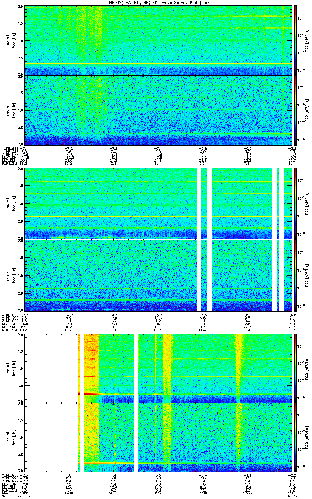
Task: Select the THD B-parallel spectrogram panel
Action: [x=158, y=275]
